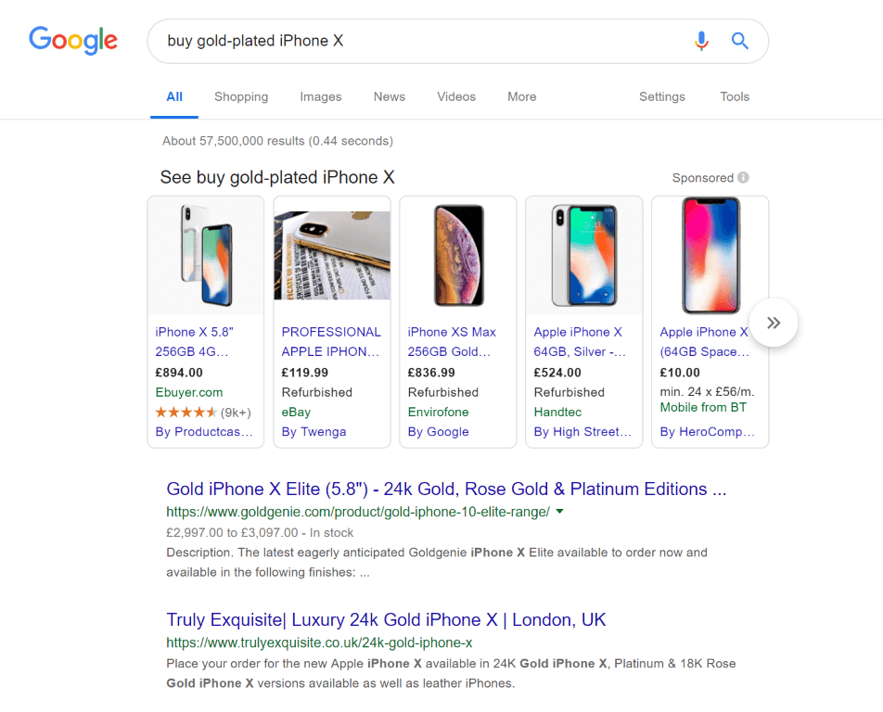Click the iPhone XS Max product thumbnail
Screen dimensions: 883x712
click(x=458, y=256)
